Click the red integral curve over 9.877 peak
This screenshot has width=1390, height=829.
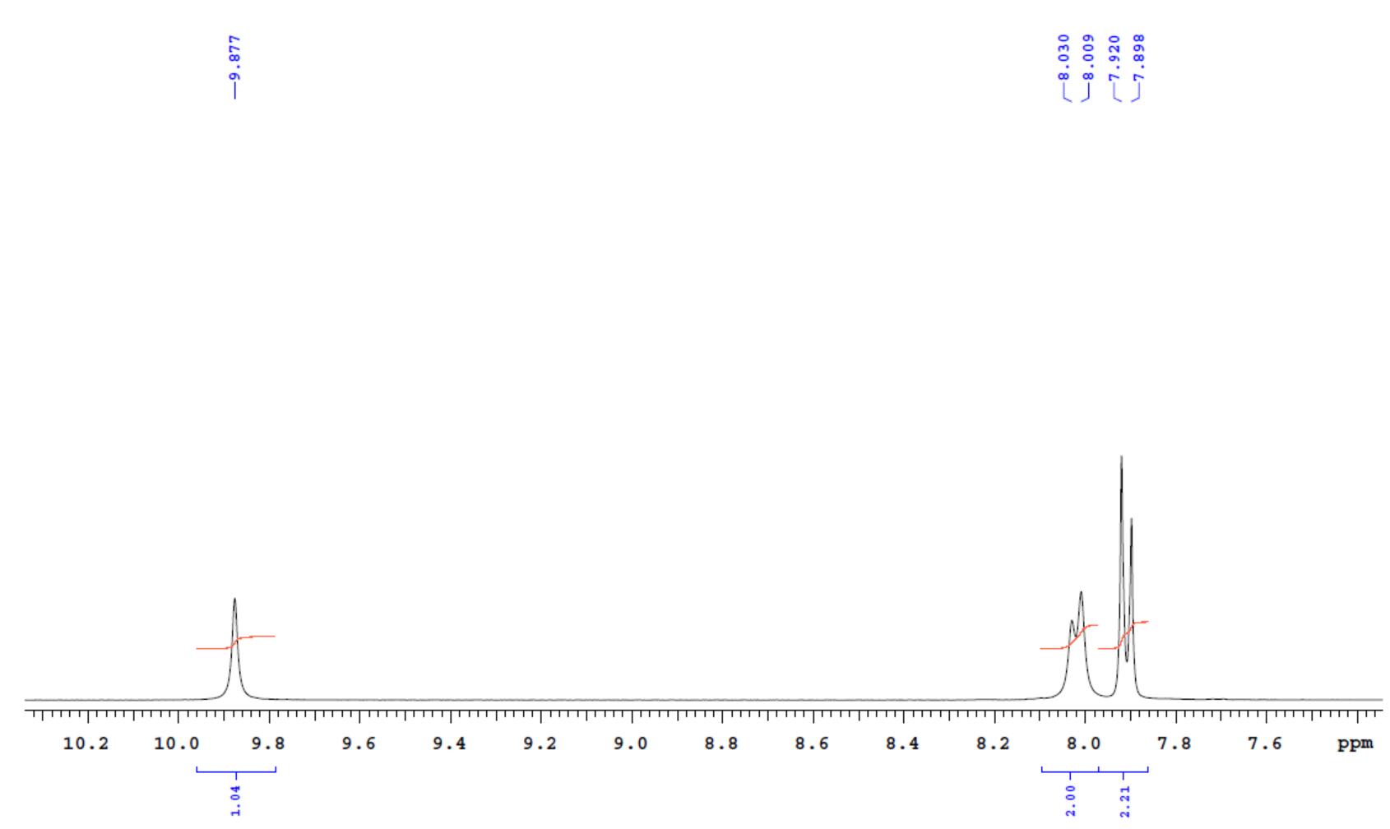[235, 642]
